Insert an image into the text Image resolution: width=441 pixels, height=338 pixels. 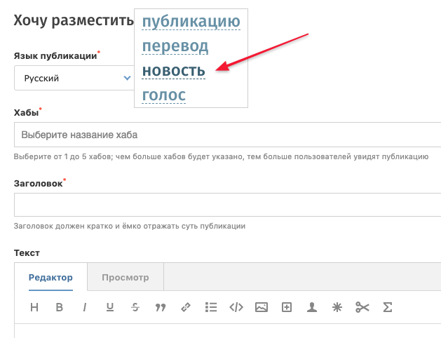pos(262,307)
